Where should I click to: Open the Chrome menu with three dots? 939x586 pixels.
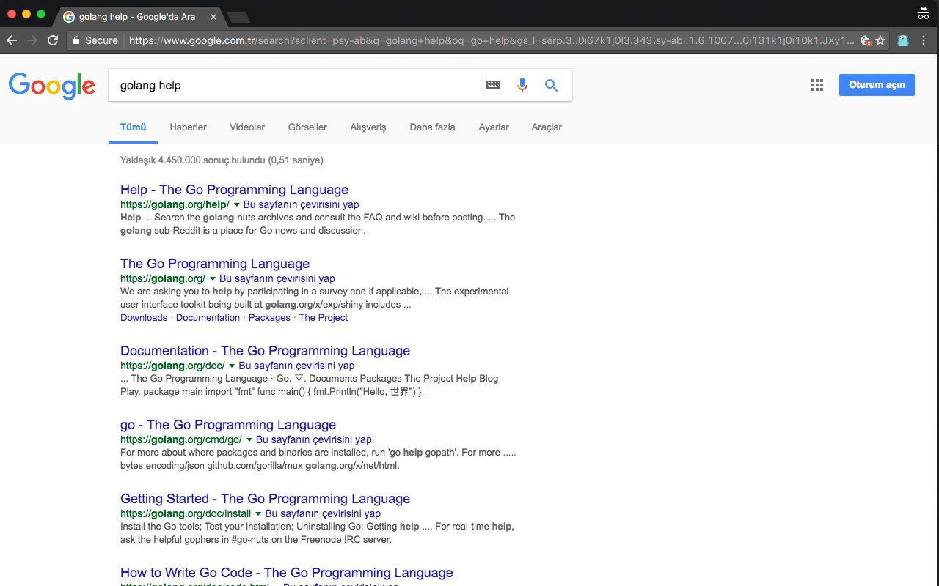[x=923, y=41]
